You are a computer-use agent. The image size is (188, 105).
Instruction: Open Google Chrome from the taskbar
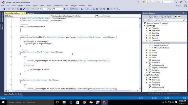click(84, 102)
